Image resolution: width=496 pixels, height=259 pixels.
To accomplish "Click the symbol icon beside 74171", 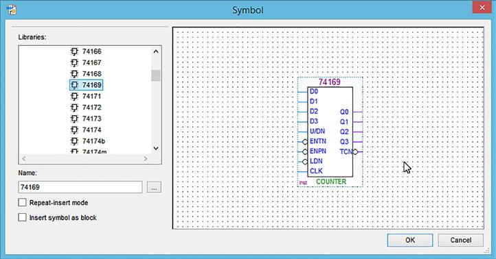I will tap(74, 96).
